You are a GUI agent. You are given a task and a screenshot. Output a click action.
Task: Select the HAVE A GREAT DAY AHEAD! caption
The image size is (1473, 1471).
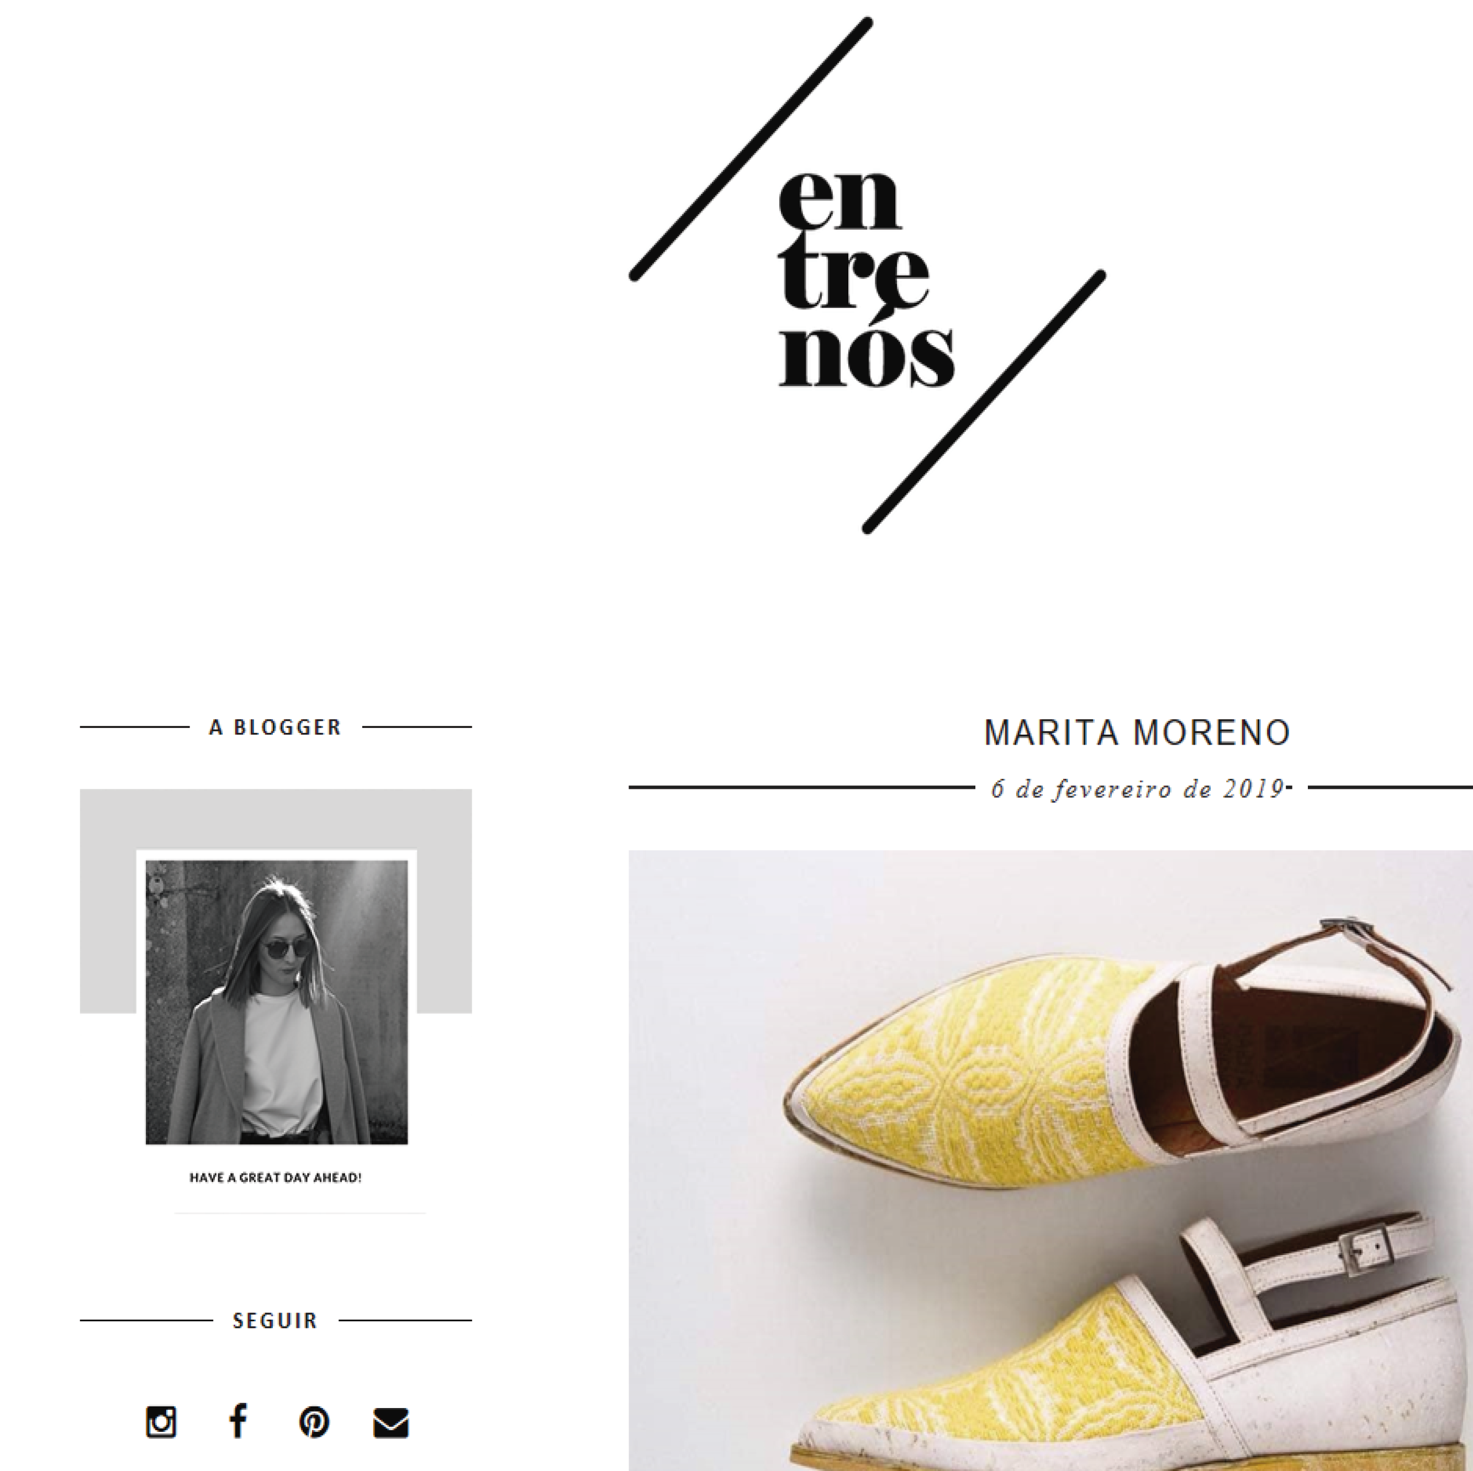pyautogui.click(x=275, y=1178)
